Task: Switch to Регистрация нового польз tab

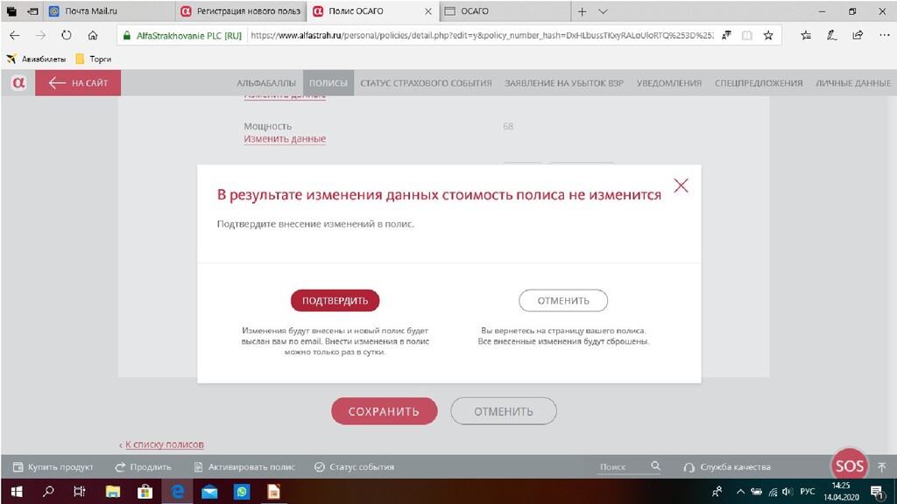Action: click(x=241, y=10)
